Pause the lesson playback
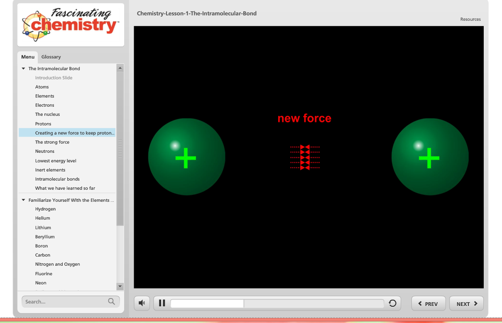 [162, 303]
